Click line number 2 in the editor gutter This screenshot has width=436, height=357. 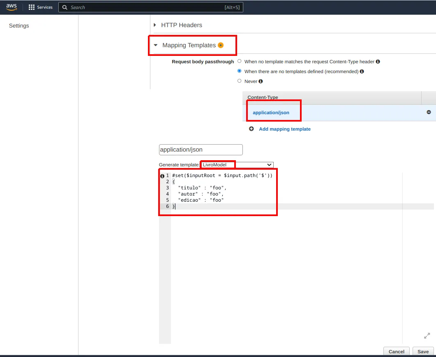coord(167,182)
